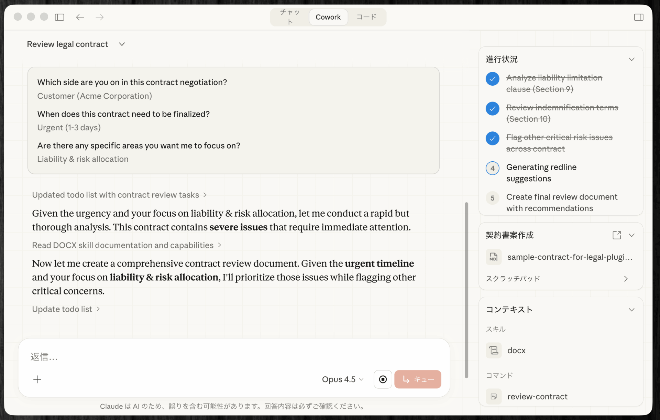Click the plus icon in the reply box

pyautogui.click(x=37, y=379)
